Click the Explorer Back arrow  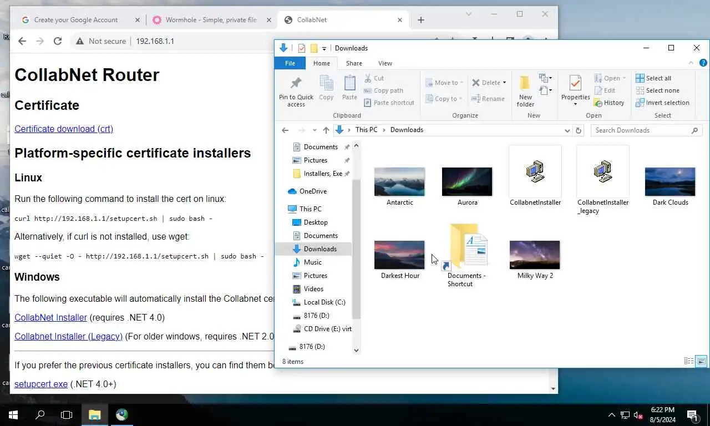[x=285, y=130]
